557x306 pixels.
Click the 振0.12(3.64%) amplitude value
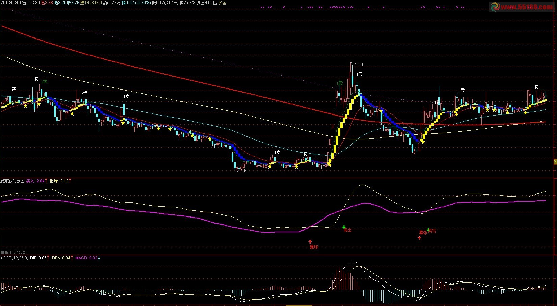(165, 3)
